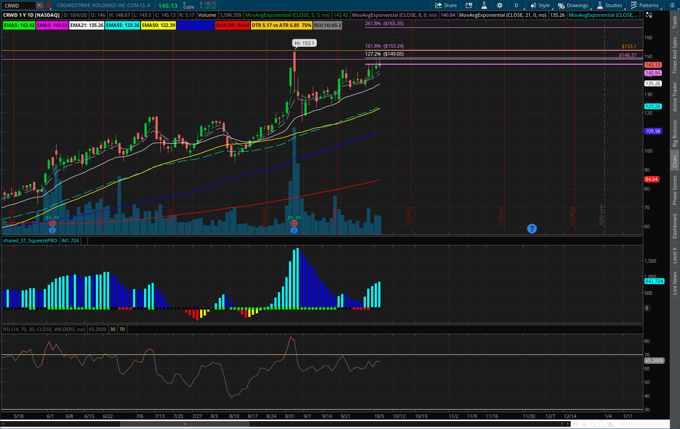The height and width of the screenshot is (429, 680).
Task: Click the crosshair icon in the bottom status bar
Action: (585, 424)
